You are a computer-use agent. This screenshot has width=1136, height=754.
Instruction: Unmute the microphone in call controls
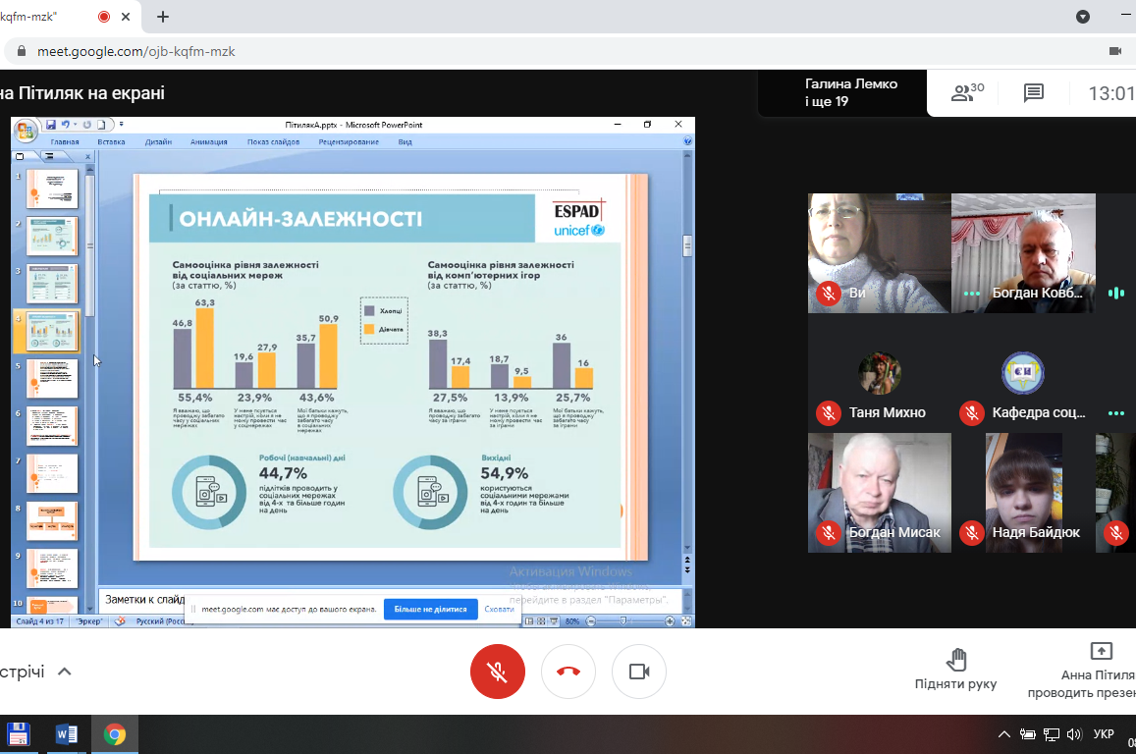click(x=498, y=672)
